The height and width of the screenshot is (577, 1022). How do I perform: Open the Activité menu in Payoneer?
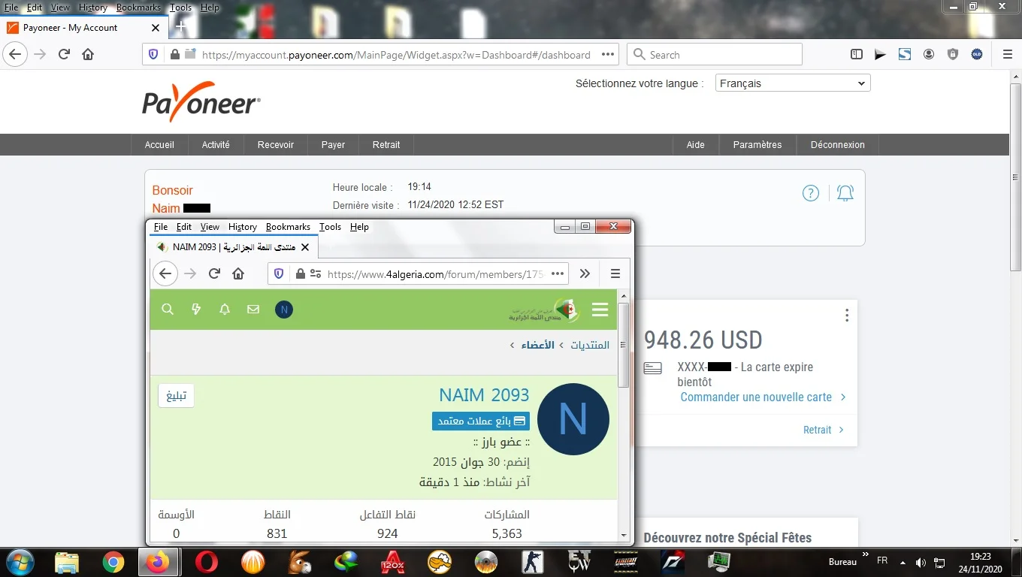coord(216,145)
